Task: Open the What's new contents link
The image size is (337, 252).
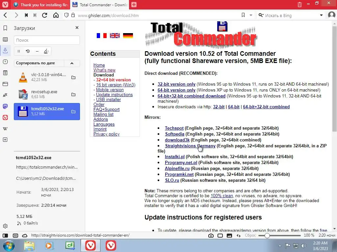Action: [x=104, y=70]
